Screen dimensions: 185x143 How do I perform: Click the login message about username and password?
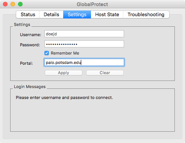pyautogui.click(x=64, y=97)
